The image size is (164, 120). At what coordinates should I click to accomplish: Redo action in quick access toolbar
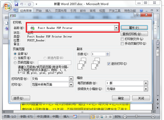pos(30,4)
